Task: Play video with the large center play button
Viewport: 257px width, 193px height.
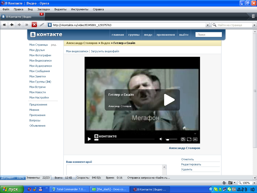Action: coord(169,100)
